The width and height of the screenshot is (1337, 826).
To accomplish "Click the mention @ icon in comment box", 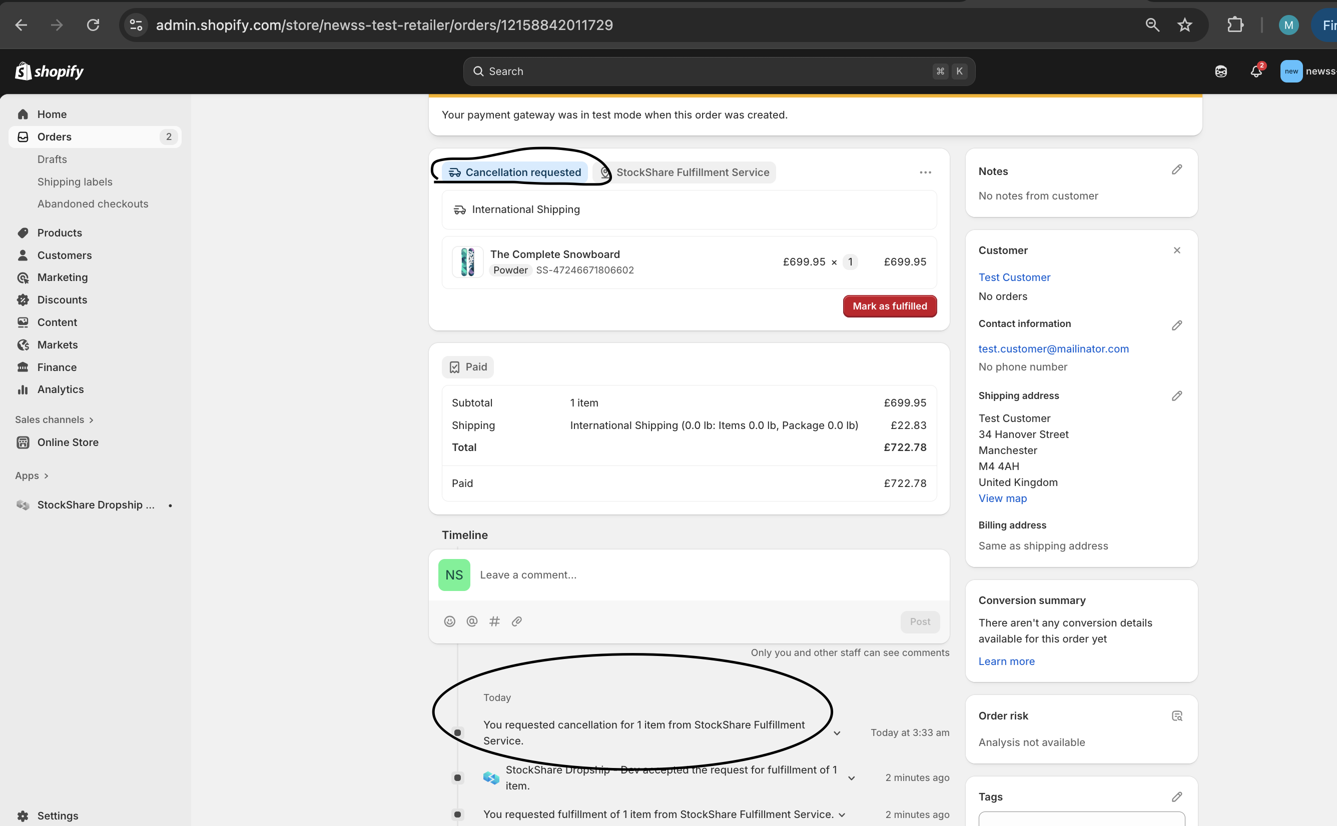I will click(x=472, y=621).
